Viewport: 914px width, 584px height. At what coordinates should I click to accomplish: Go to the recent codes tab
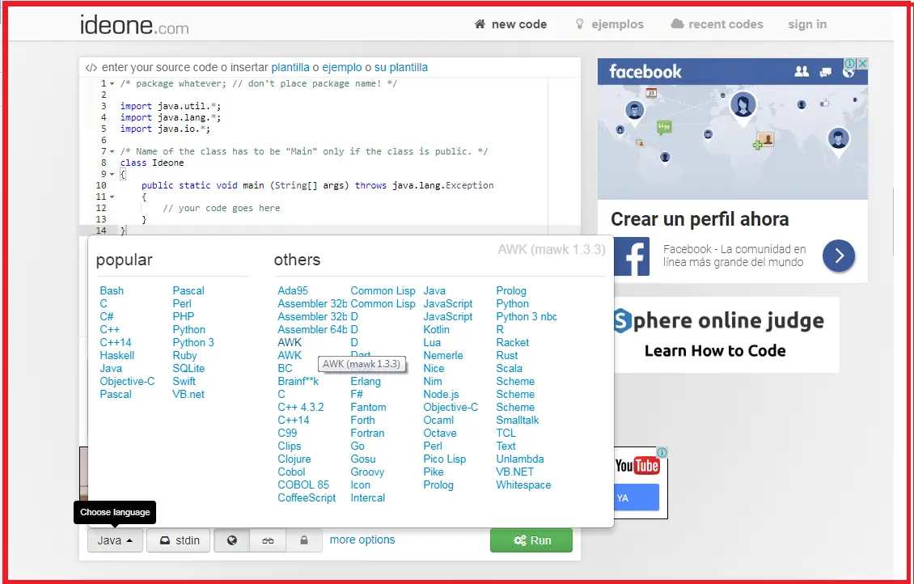pos(717,24)
